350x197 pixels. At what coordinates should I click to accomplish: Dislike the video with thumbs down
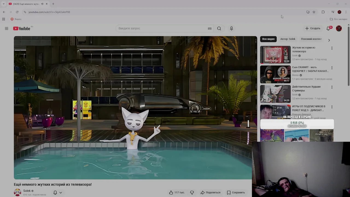click(x=192, y=193)
